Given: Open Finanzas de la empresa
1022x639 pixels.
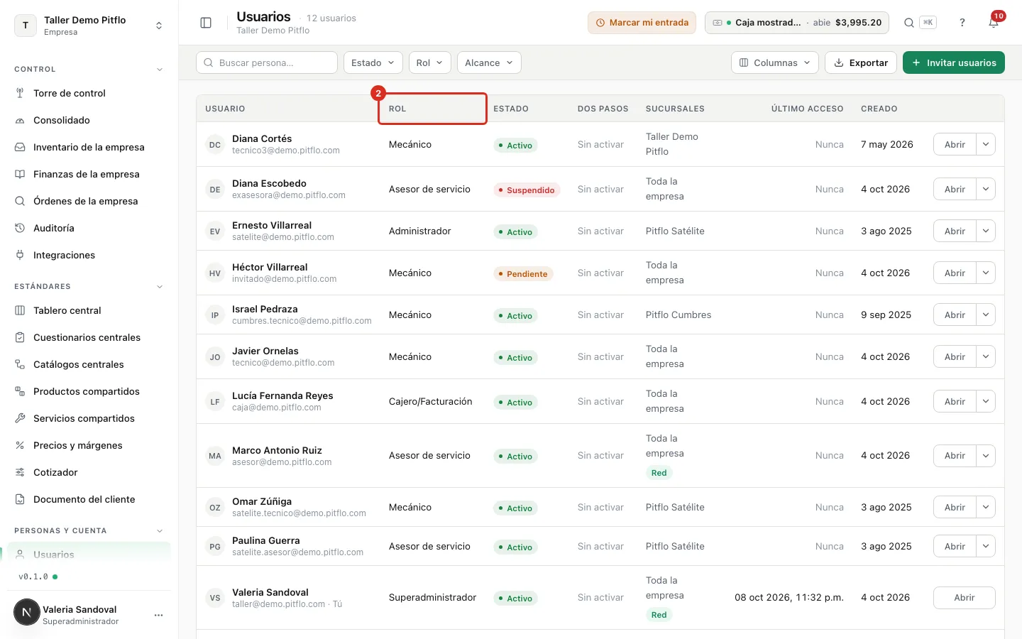Looking at the screenshot, I should (x=89, y=174).
